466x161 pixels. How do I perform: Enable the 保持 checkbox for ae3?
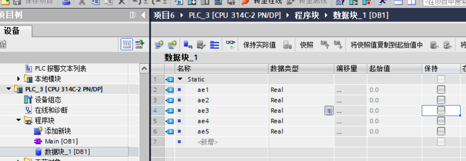coord(441,111)
